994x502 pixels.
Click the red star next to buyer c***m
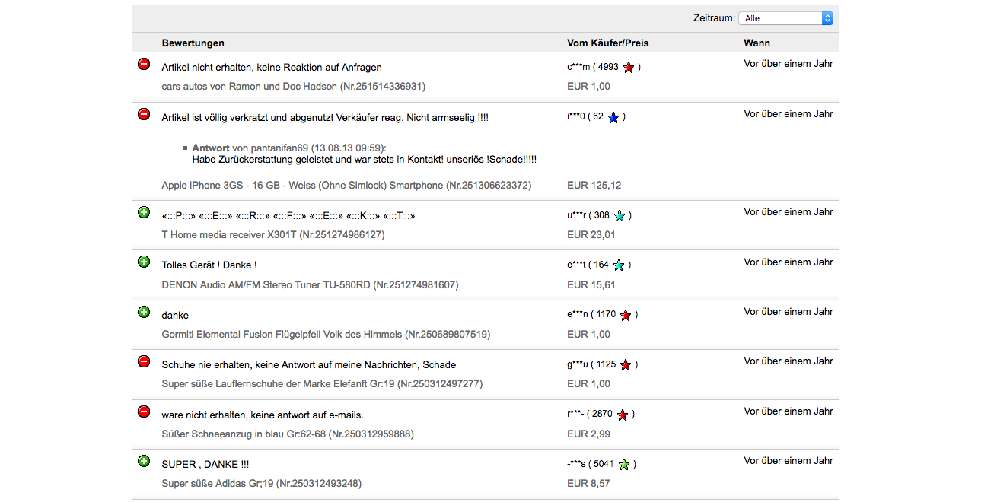pyautogui.click(x=629, y=68)
